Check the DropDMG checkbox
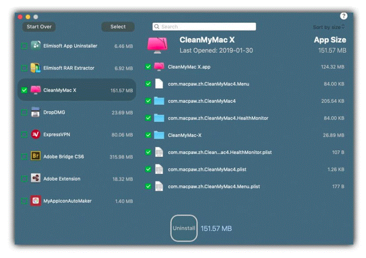366x258 pixels. 24,112
